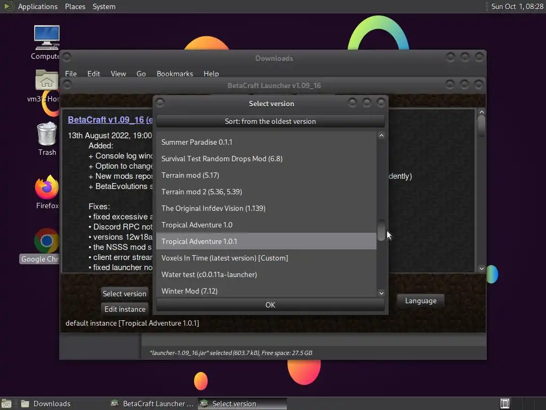Select Tropical Adventure 1.0.1 entry
The width and height of the screenshot is (546, 410).
pos(266,241)
